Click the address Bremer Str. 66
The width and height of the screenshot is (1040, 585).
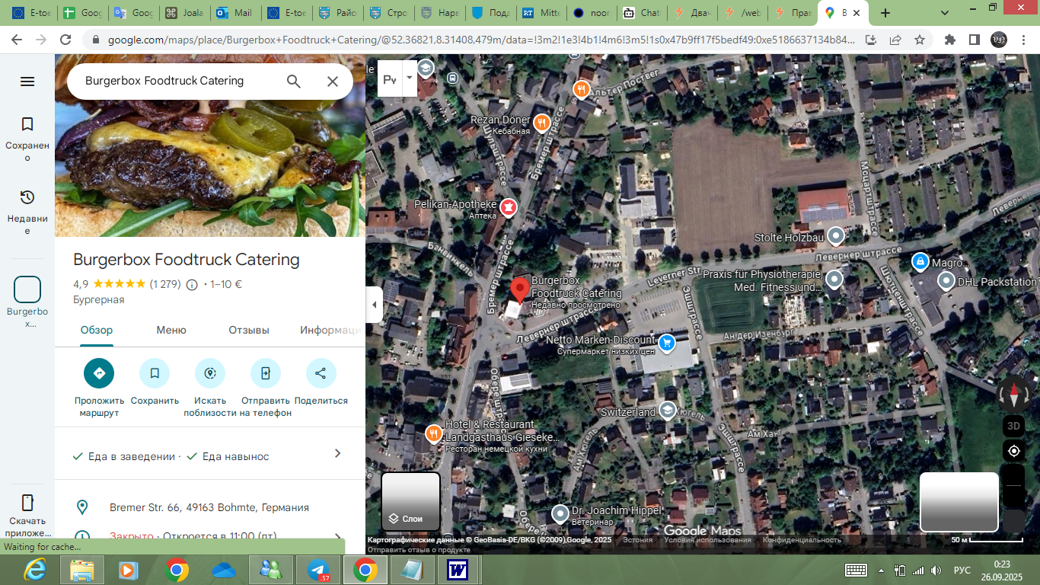(x=209, y=507)
